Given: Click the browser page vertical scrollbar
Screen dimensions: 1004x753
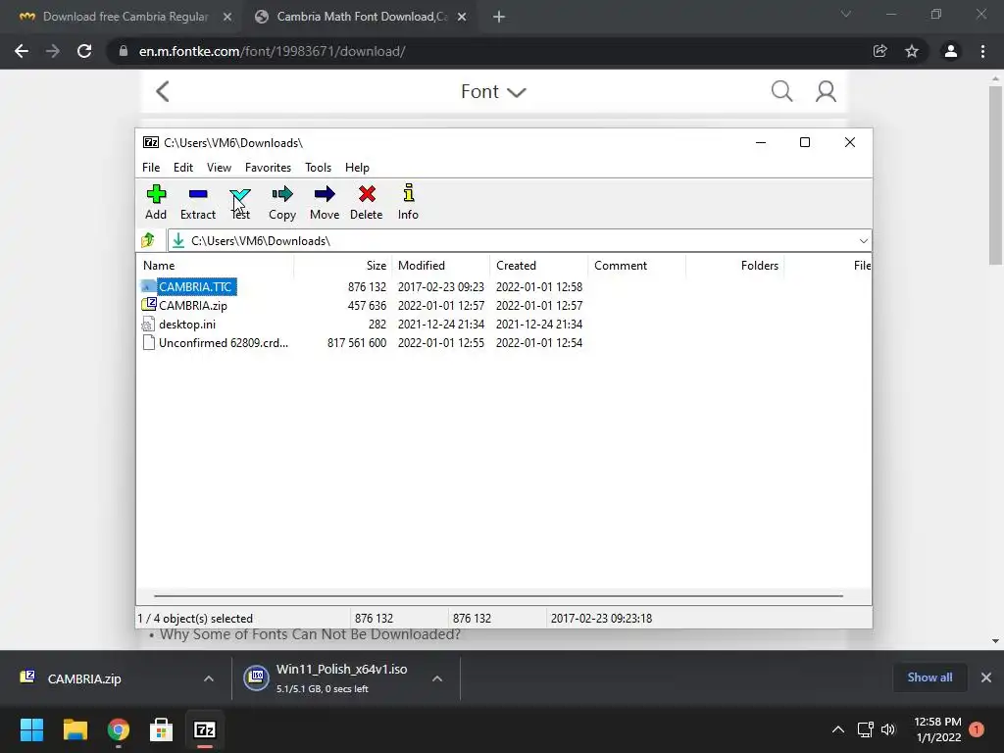Looking at the screenshot, I should coord(995,175).
